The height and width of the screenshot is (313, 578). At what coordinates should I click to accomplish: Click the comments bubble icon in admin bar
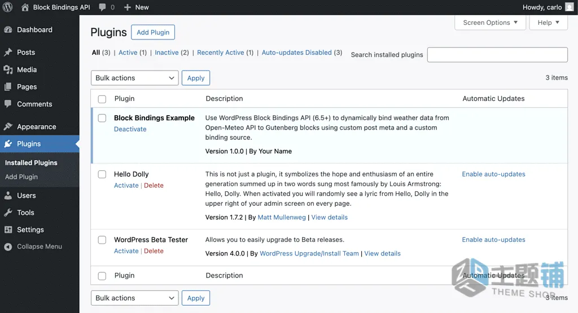(x=102, y=7)
